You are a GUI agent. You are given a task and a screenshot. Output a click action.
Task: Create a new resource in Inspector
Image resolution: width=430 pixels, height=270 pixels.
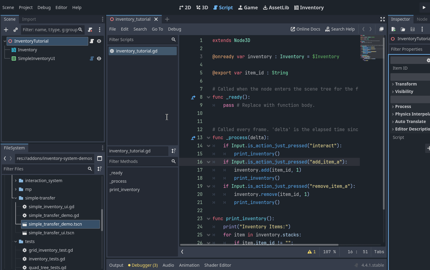pos(393,29)
